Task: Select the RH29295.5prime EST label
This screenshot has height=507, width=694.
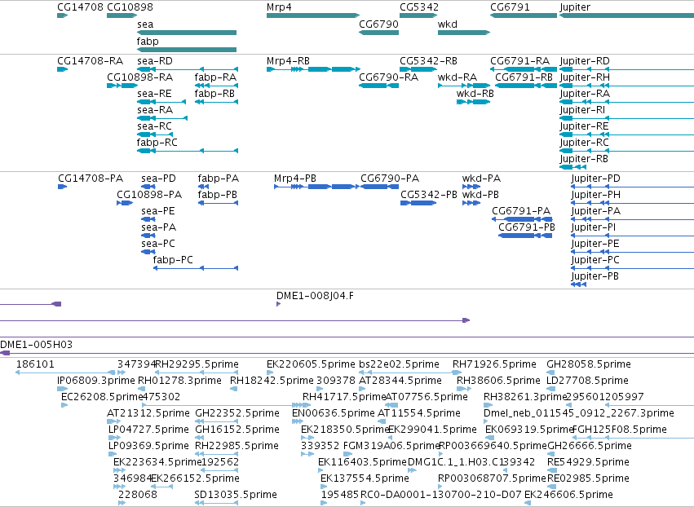Action: tap(197, 364)
